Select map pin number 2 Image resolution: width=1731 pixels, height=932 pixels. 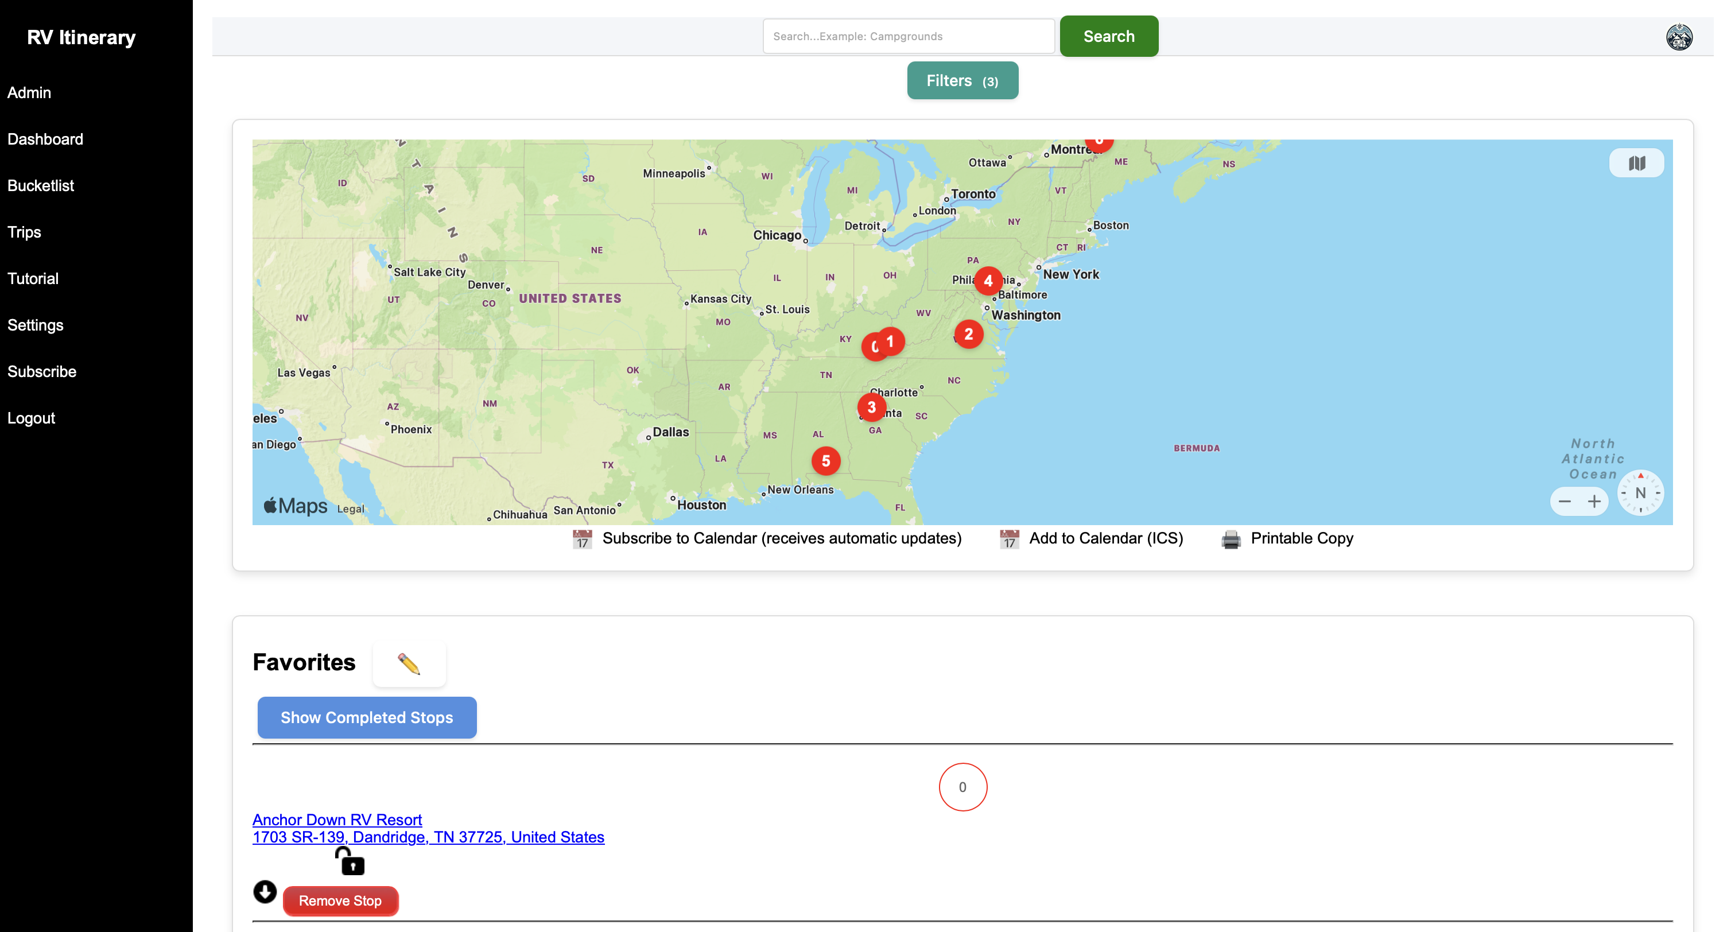968,334
